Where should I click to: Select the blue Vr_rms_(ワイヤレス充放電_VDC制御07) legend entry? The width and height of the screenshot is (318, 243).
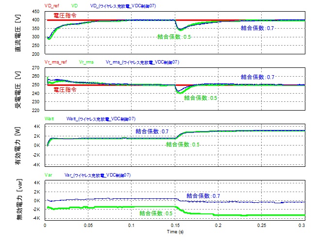tap(142, 62)
